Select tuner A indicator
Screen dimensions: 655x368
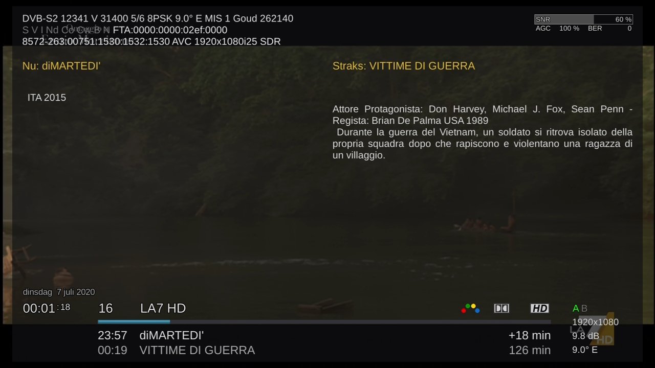[576, 308]
